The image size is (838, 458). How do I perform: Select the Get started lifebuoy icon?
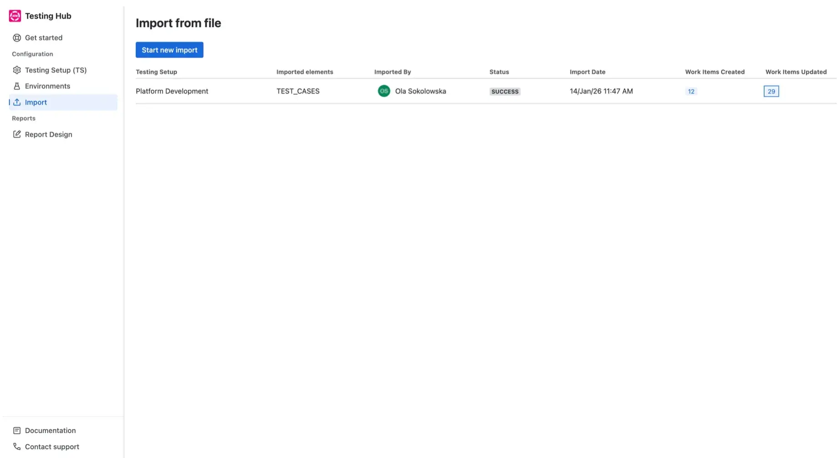pyautogui.click(x=17, y=38)
